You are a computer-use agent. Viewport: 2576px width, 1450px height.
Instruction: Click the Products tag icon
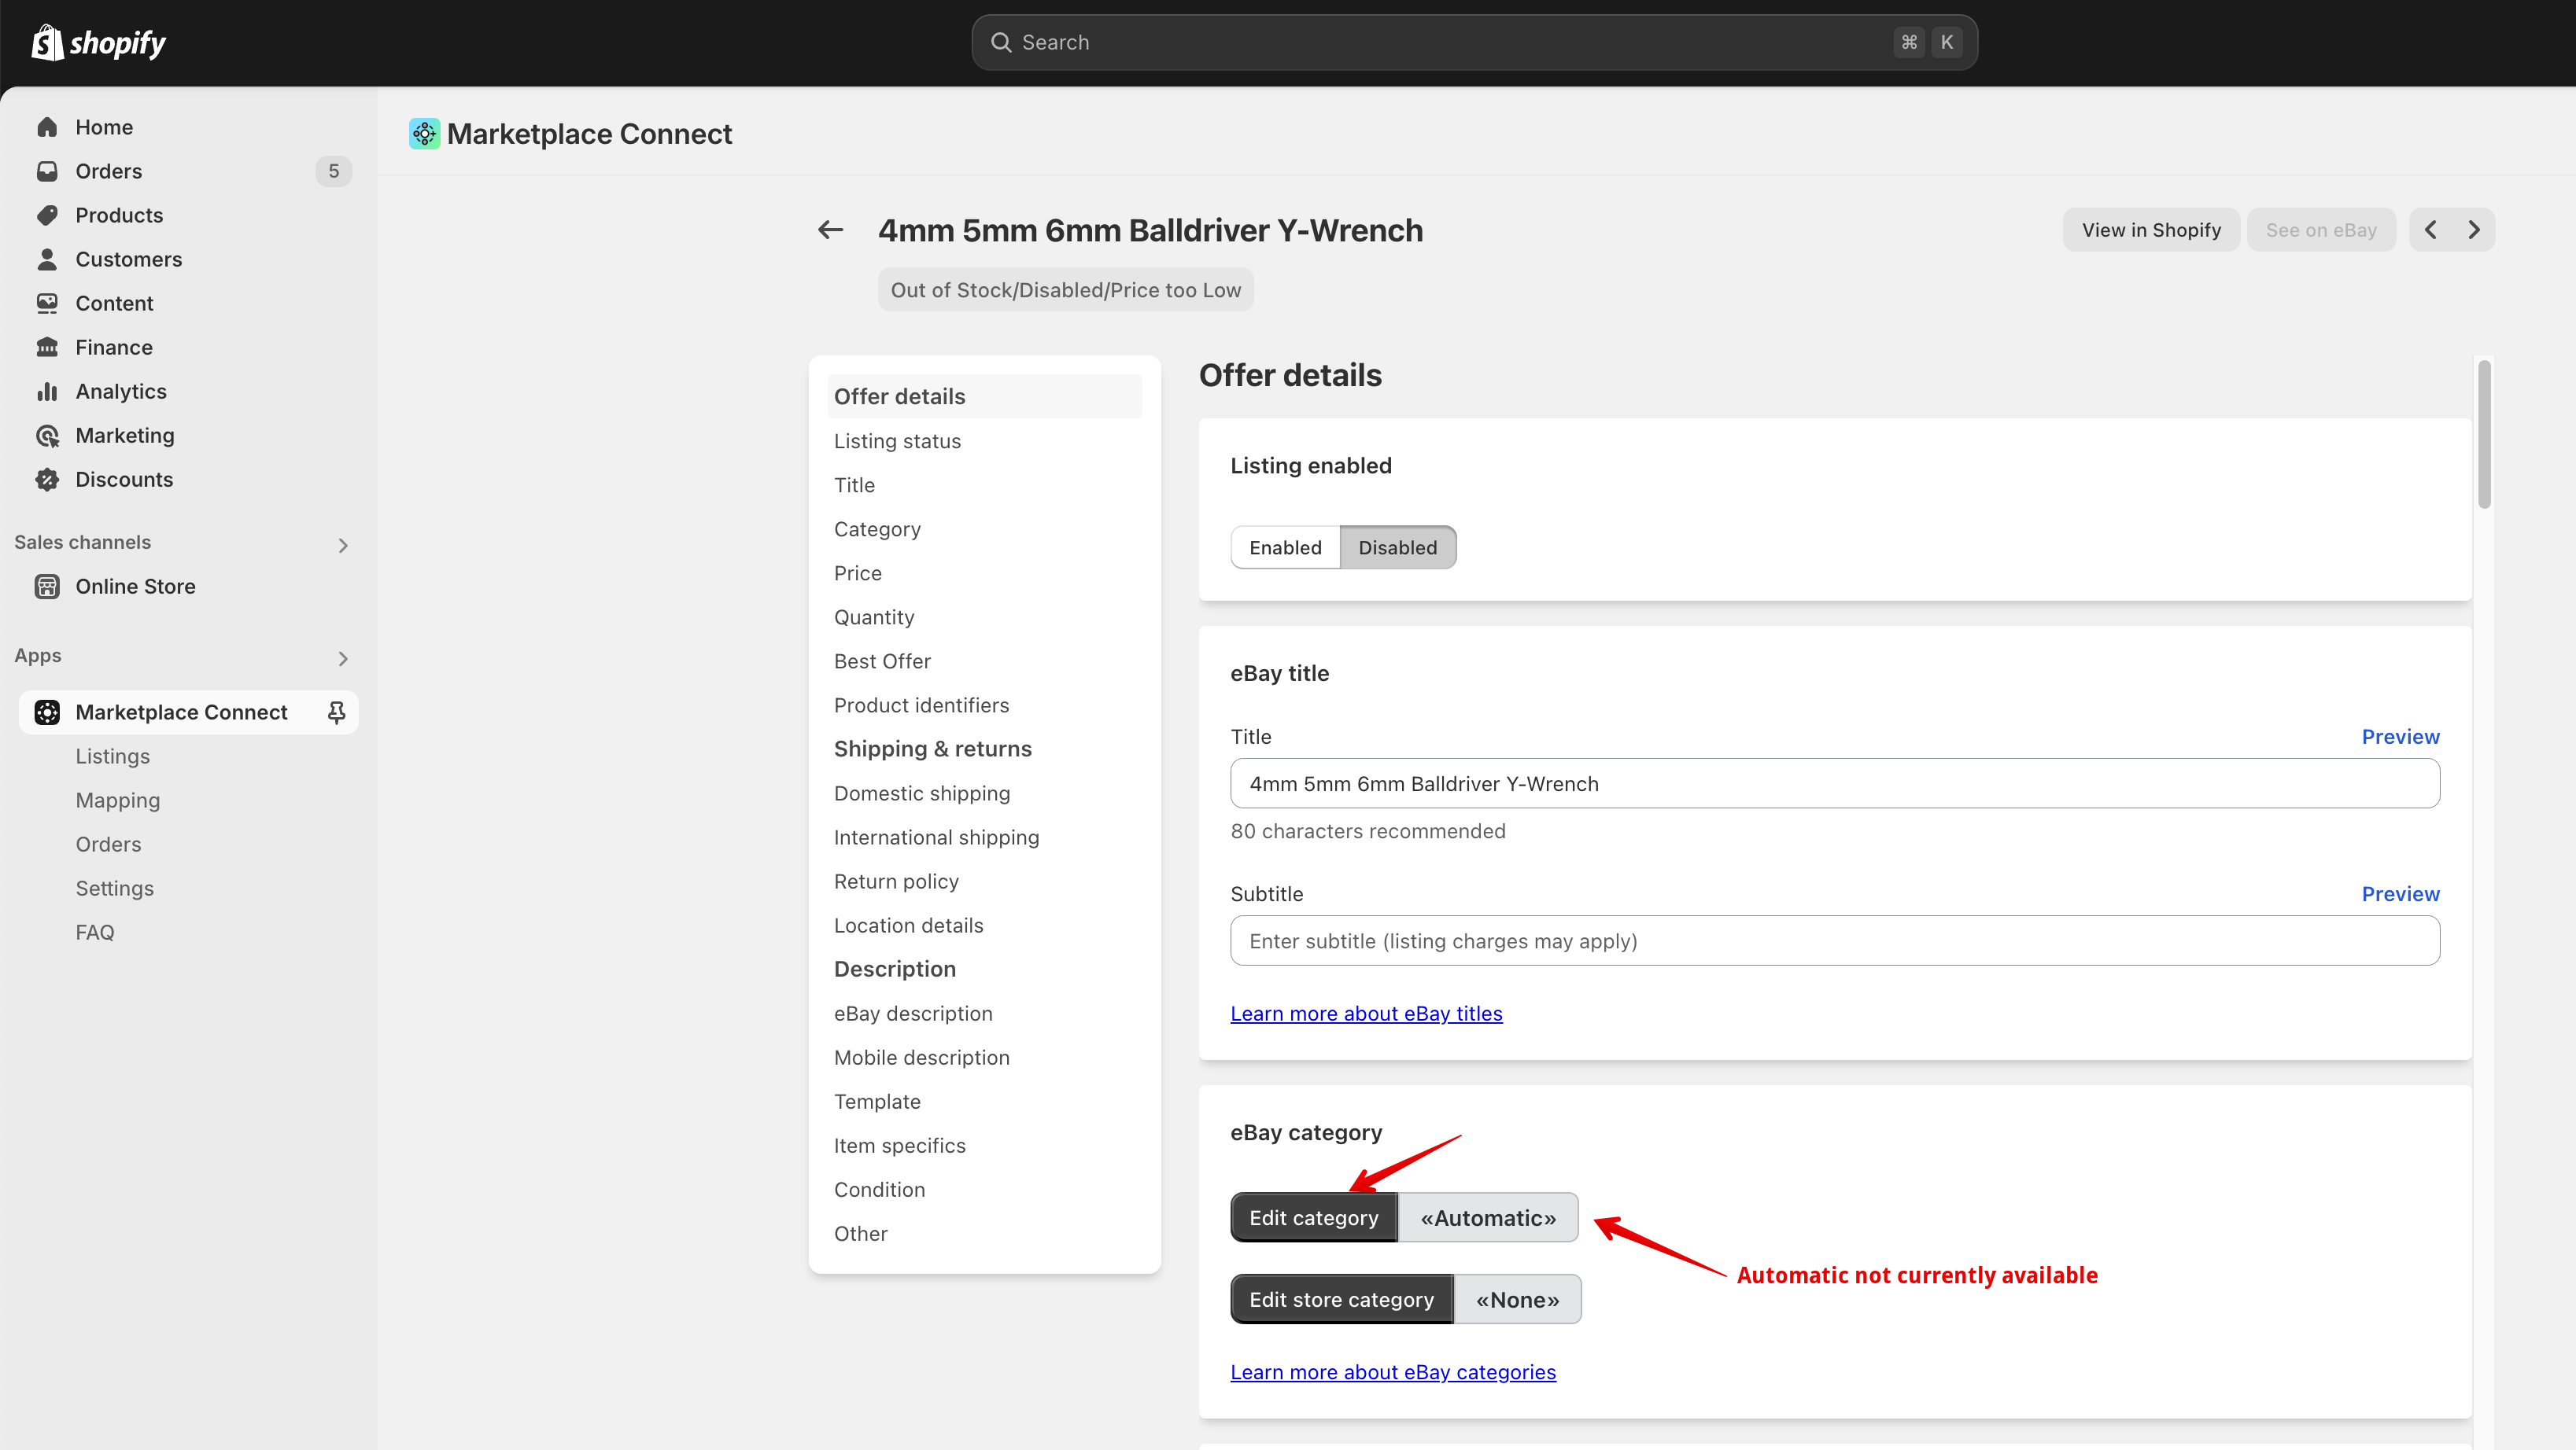(47, 215)
